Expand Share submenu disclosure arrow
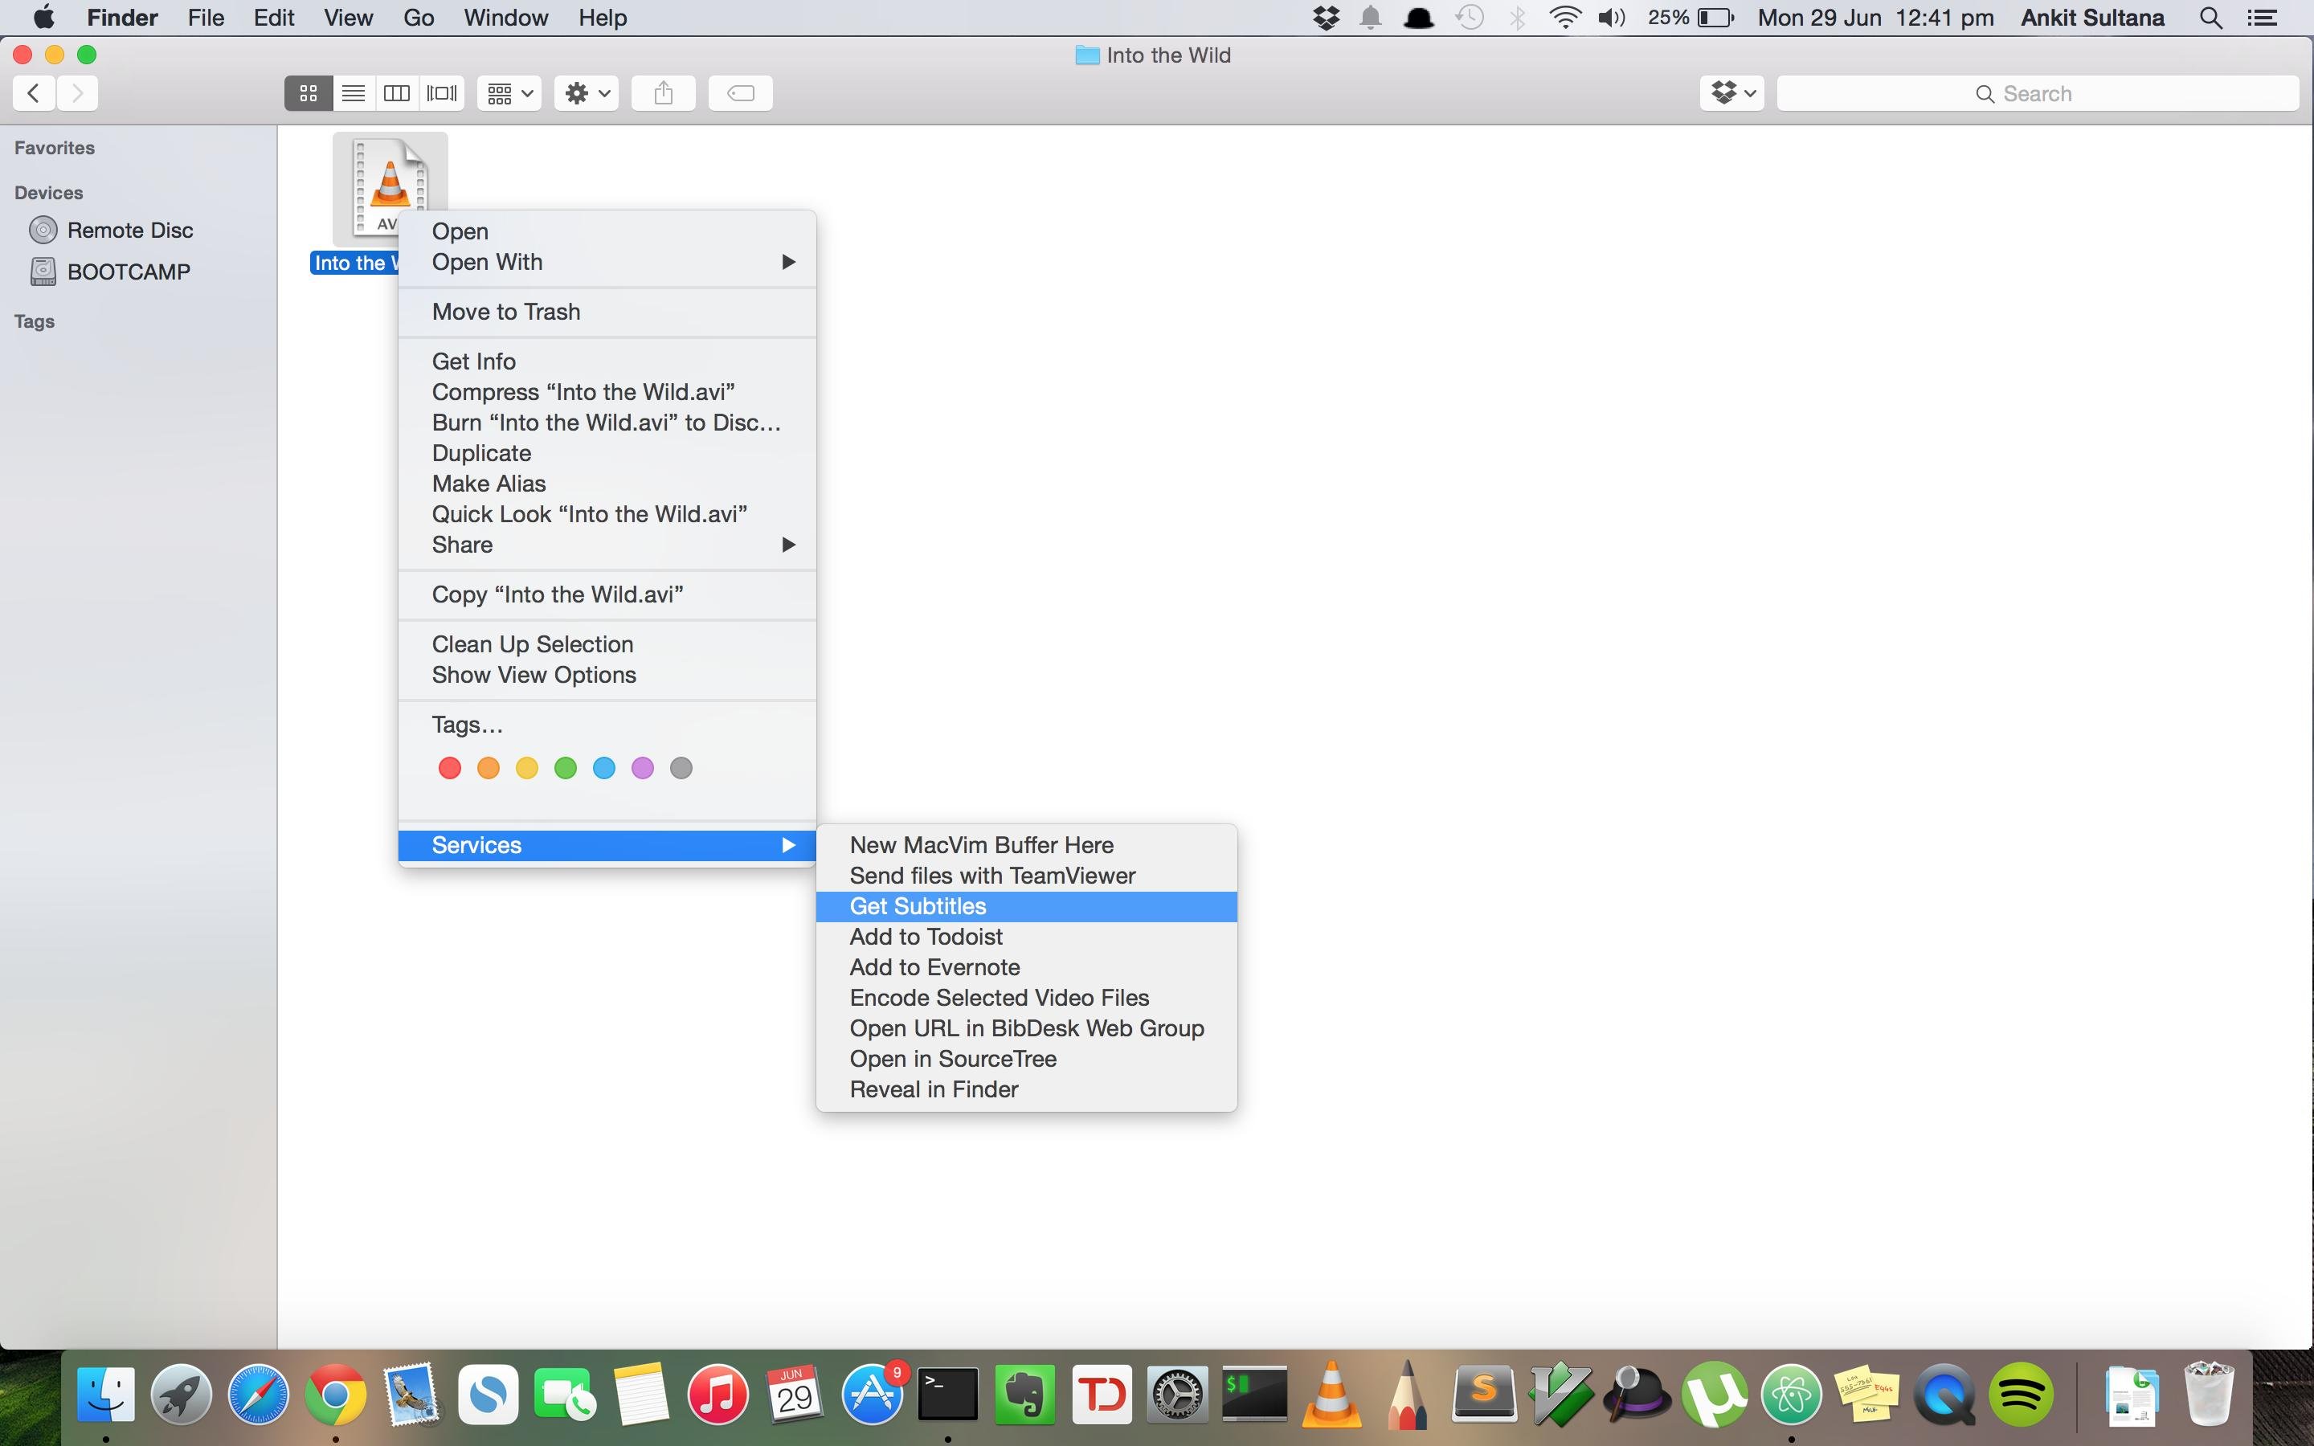Viewport: 2314px width, 1446px height. pos(788,545)
